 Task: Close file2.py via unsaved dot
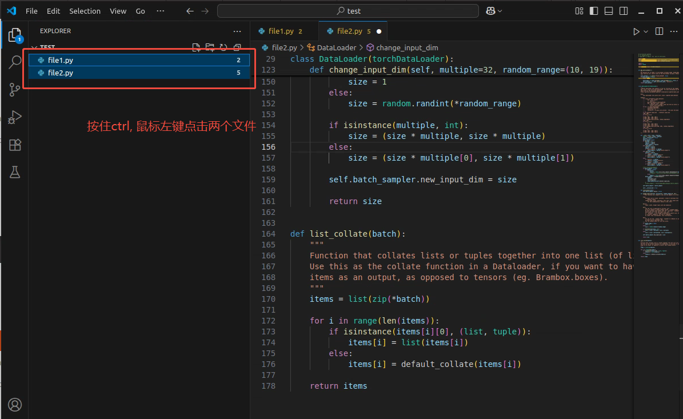[378, 31]
